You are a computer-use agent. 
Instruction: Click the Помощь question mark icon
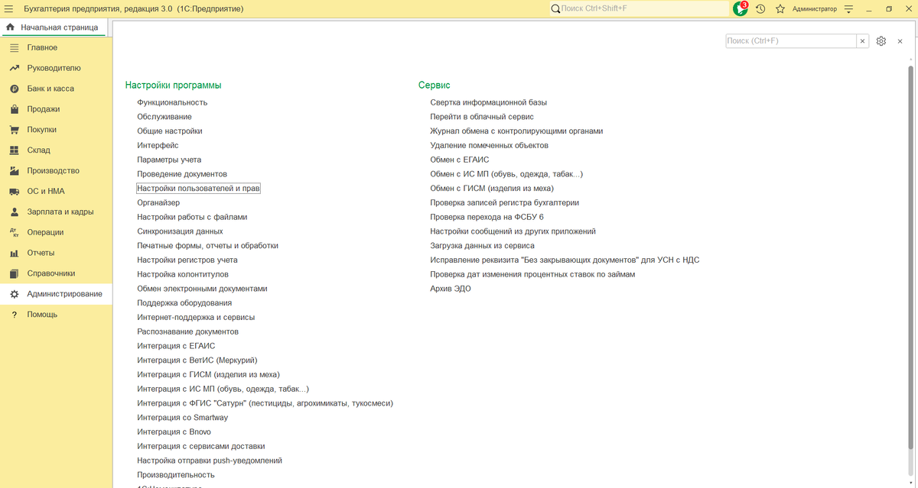point(14,315)
